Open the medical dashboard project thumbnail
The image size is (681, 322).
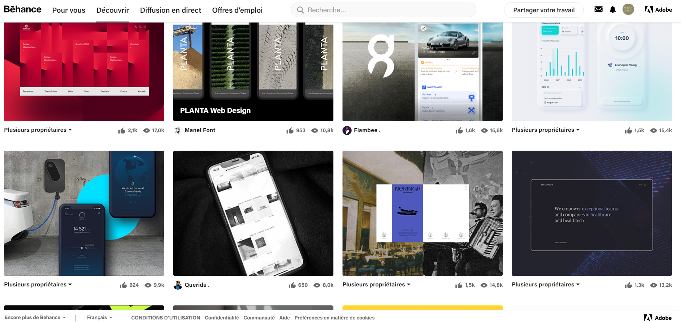click(x=592, y=72)
